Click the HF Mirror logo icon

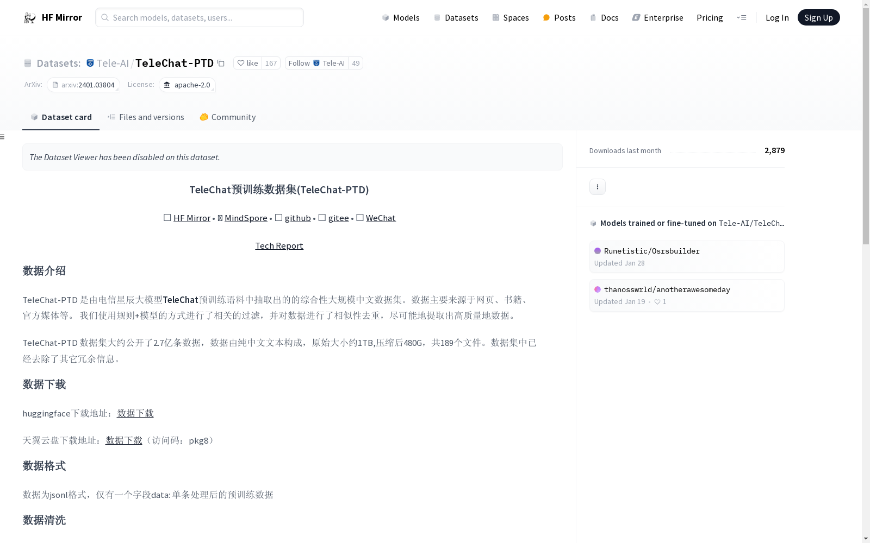pyautogui.click(x=30, y=18)
